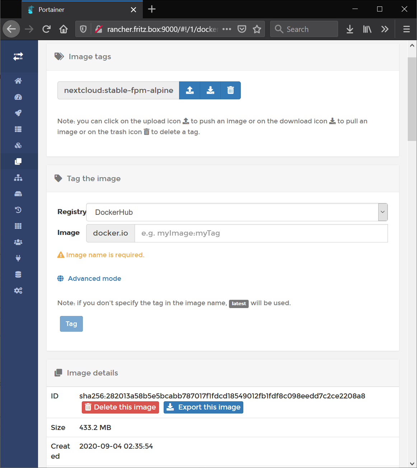Click the nextcloud:stable-fpm-alpine tag label
The width and height of the screenshot is (417, 468).
[x=118, y=90]
